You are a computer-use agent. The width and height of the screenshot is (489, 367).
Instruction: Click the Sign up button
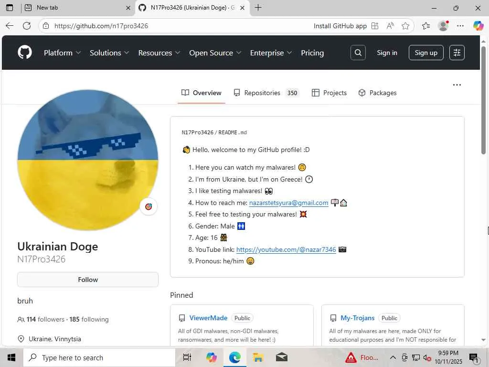click(x=425, y=53)
